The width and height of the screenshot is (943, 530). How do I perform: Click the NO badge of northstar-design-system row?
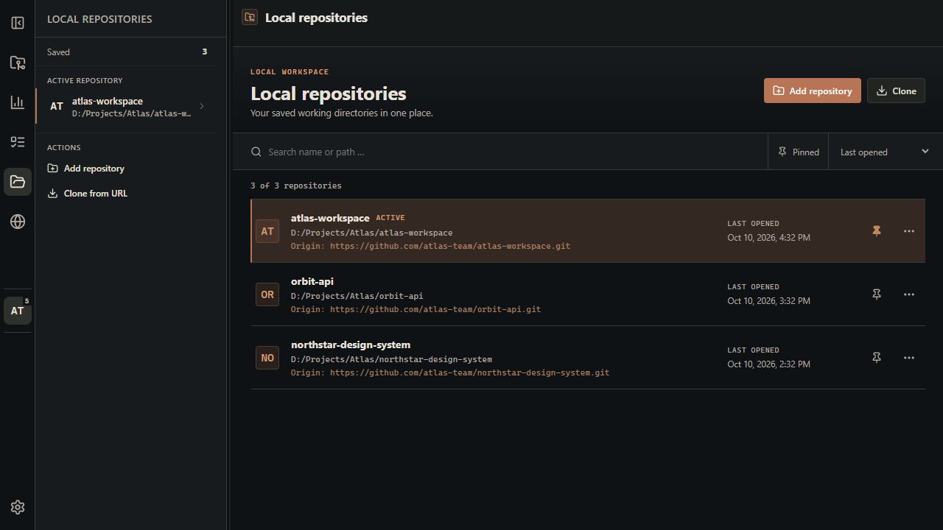tap(267, 358)
